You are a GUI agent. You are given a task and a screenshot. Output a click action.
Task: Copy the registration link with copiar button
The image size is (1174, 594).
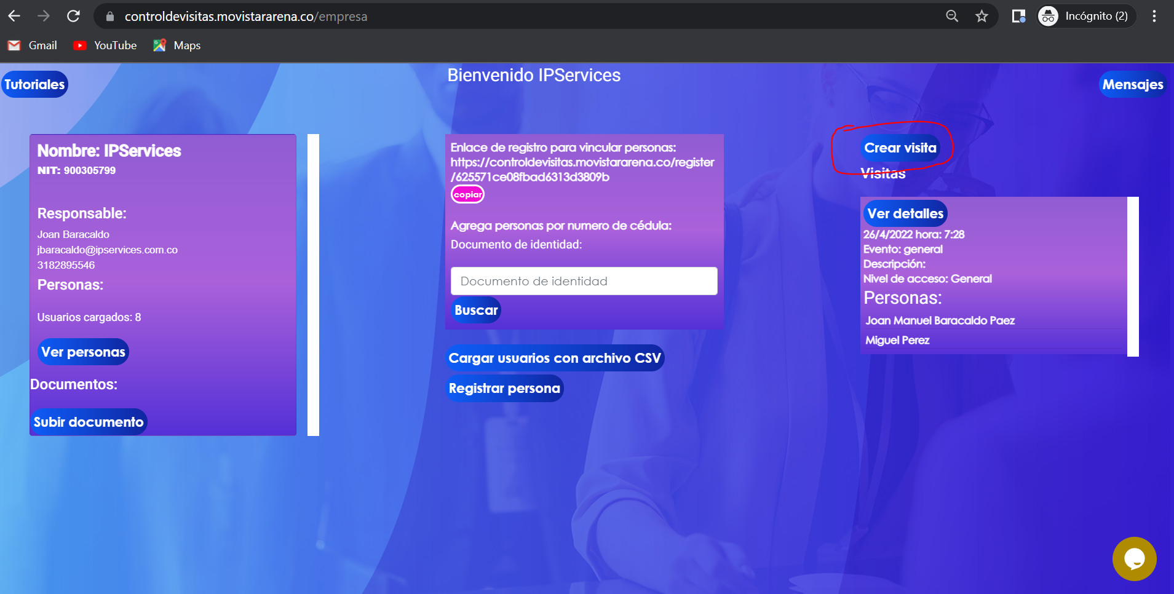(468, 194)
